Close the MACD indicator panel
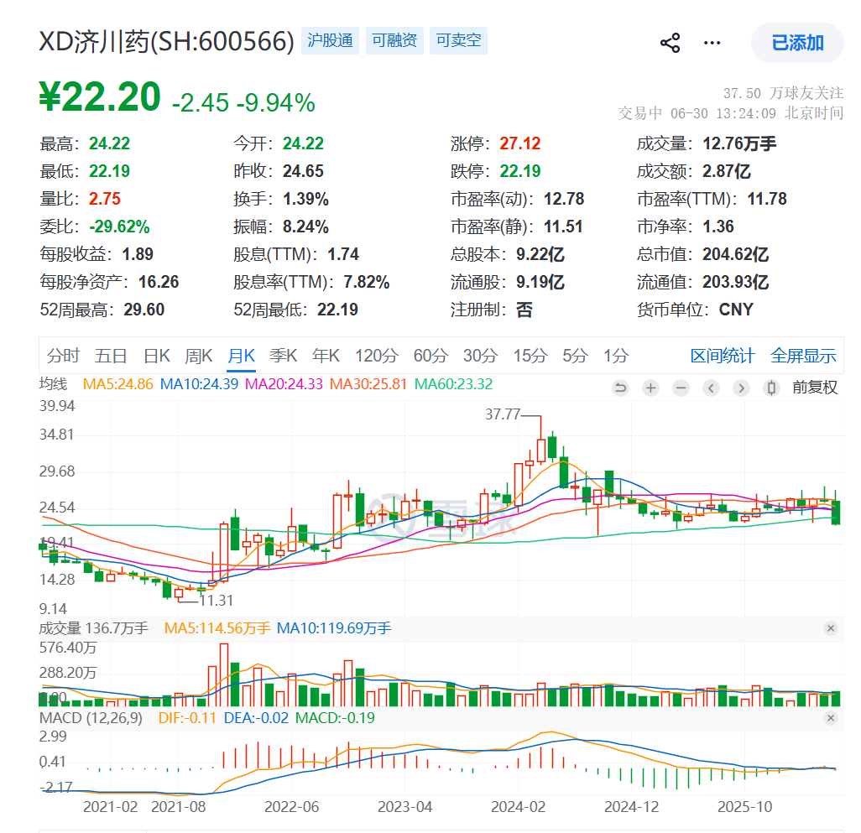Screen dimensions: 861x833 [x=831, y=718]
